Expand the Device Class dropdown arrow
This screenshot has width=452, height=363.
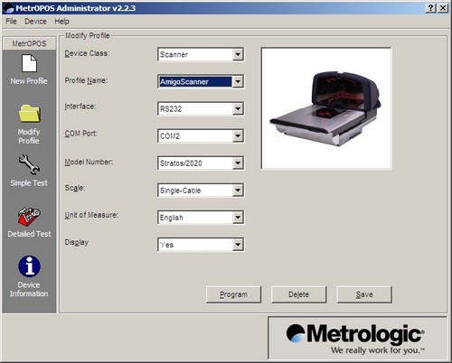pos(238,54)
